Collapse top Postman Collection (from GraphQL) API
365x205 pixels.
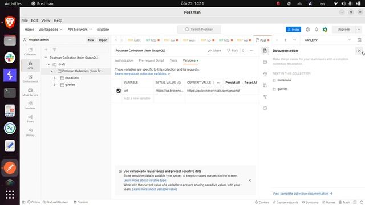[46, 58]
